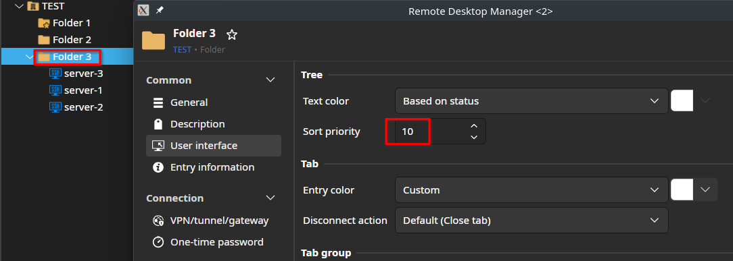This screenshot has width=733, height=261.
Task: Open the One-time password page
Action: point(214,242)
